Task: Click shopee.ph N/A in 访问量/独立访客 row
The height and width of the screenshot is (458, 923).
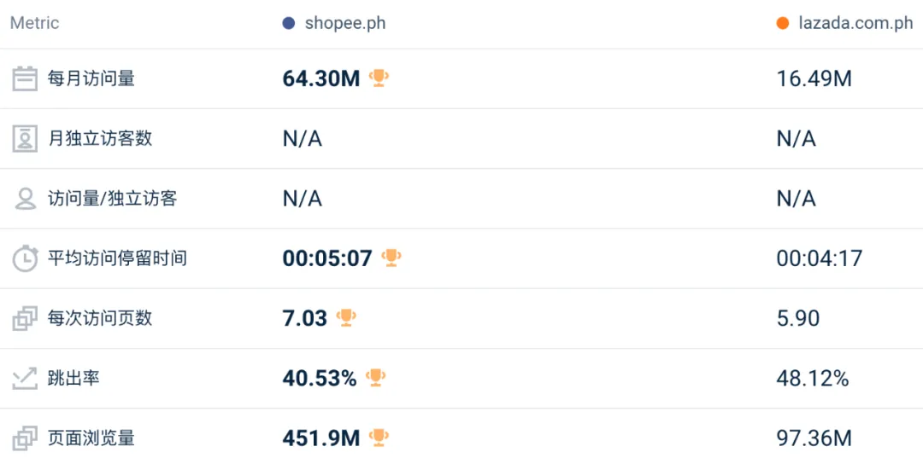Action: (303, 199)
